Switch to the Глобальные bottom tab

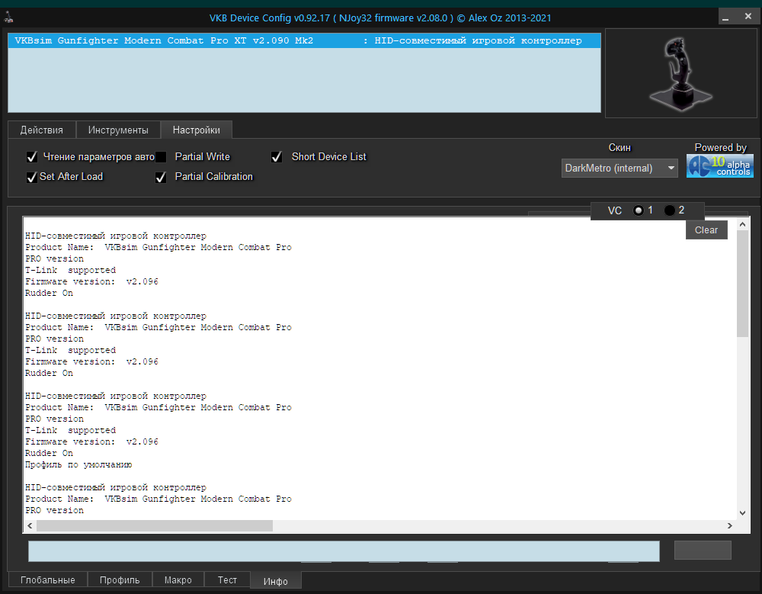(x=47, y=580)
